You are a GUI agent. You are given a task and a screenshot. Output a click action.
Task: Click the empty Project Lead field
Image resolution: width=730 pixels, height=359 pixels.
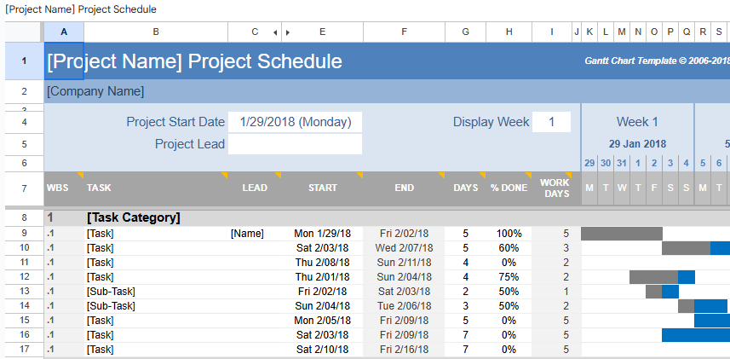[x=295, y=144]
